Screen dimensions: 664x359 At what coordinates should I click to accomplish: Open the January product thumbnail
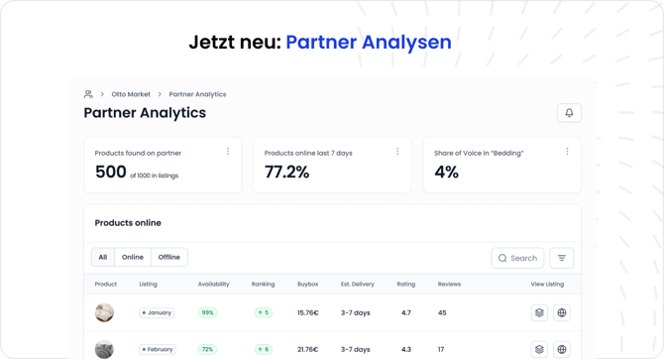point(104,312)
